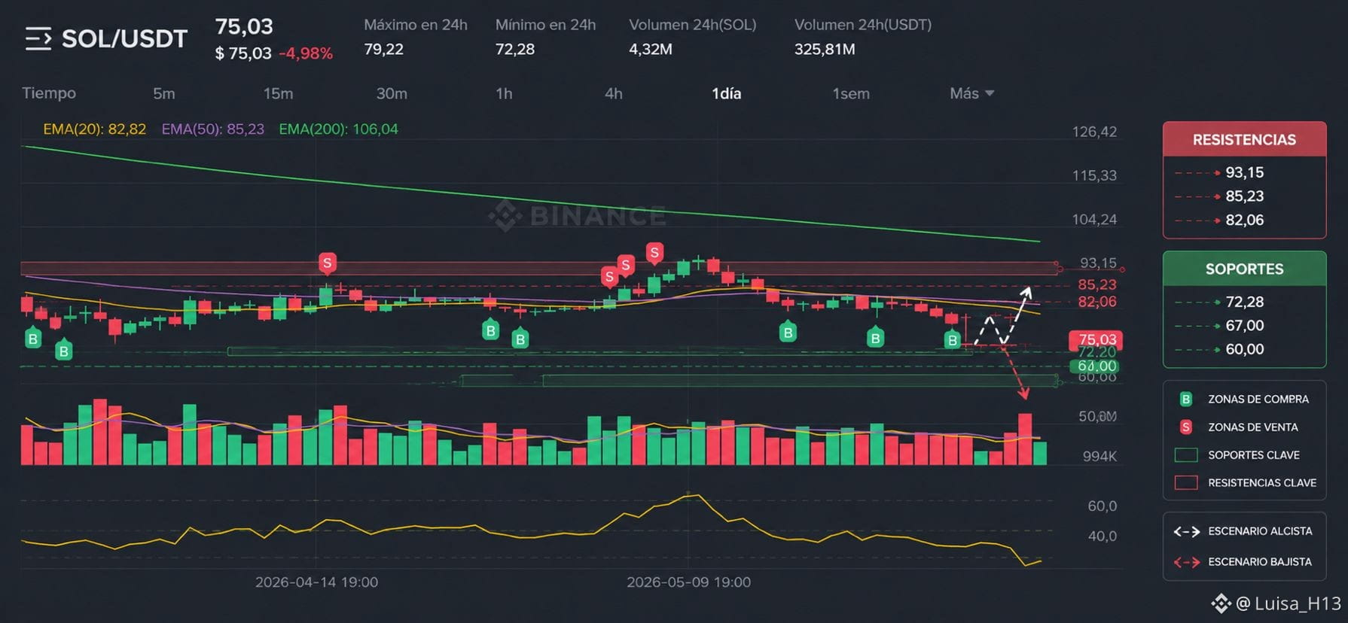Click the EMA(200): 106,04 indicator label
Viewport: 1348px width, 623px height.
[339, 129]
